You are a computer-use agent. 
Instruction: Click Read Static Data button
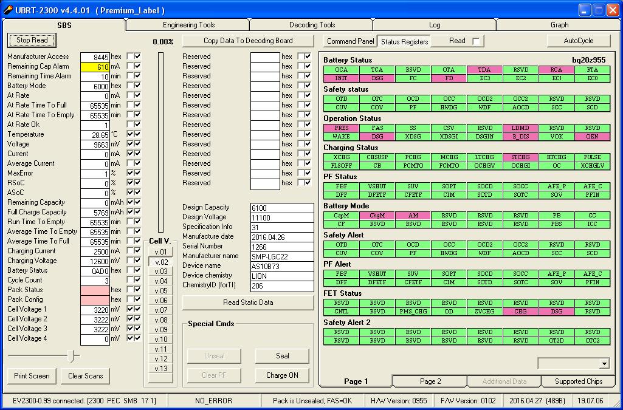(x=248, y=302)
